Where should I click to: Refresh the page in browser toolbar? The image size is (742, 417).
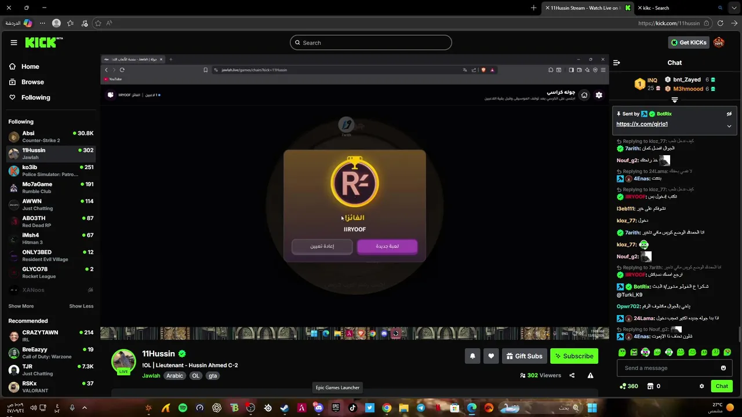point(720,23)
